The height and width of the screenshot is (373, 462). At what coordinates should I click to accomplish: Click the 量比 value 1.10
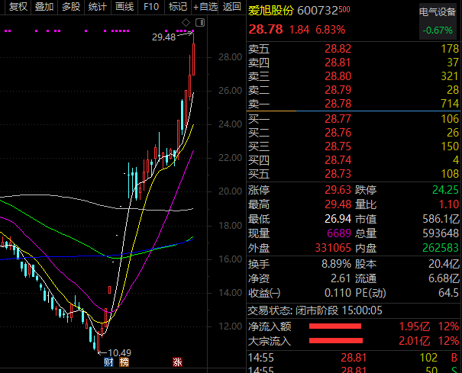coord(449,204)
